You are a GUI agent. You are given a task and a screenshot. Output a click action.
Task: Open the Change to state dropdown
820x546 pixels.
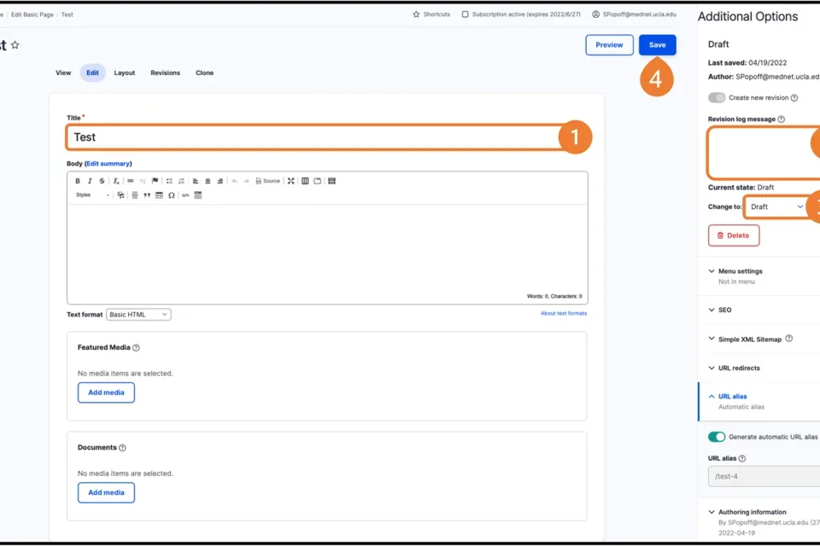click(x=776, y=206)
